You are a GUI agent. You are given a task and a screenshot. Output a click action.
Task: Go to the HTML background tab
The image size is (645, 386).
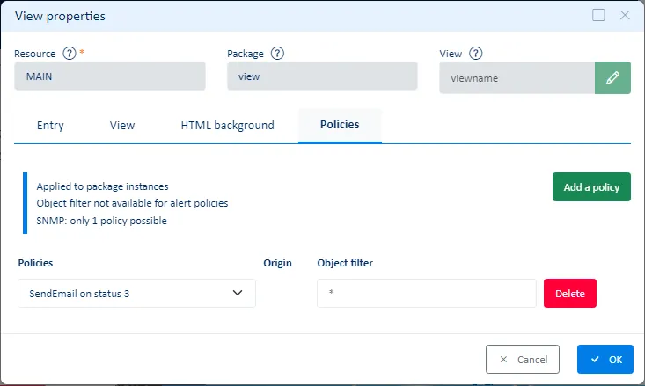pyautogui.click(x=227, y=125)
